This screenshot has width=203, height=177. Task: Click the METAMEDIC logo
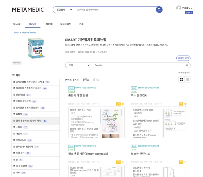pyautogui.click(x=27, y=9)
